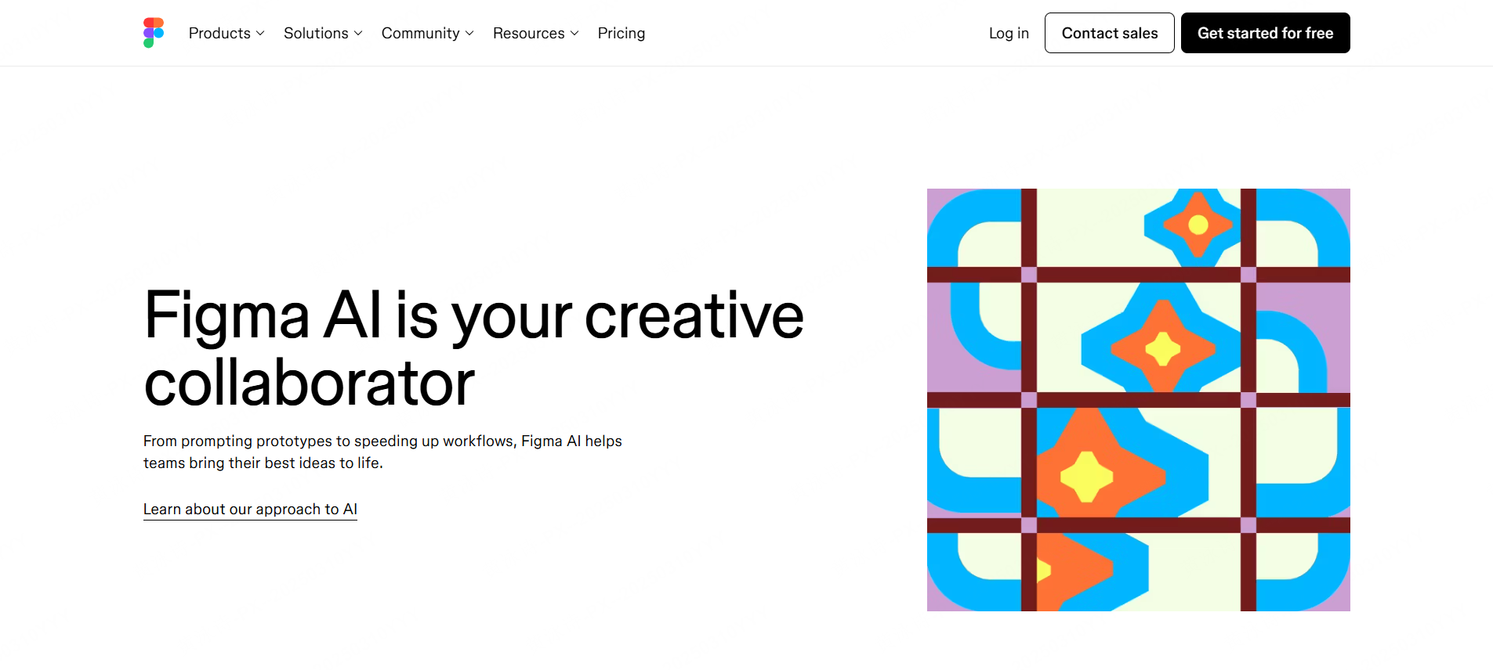
Task: Open Learn about our approach to AI
Action: [x=250, y=510]
